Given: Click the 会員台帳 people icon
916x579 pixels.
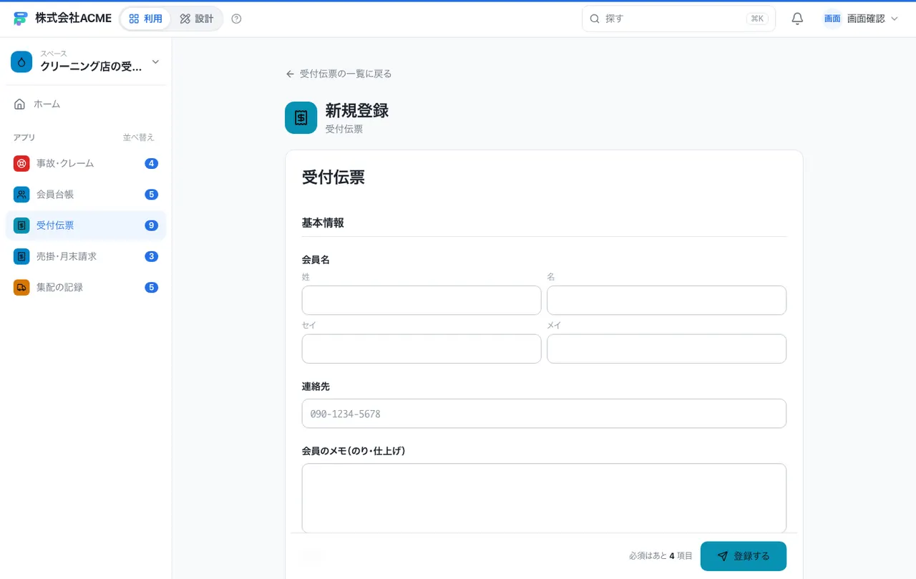Looking at the screenshot, I should 21,194.
